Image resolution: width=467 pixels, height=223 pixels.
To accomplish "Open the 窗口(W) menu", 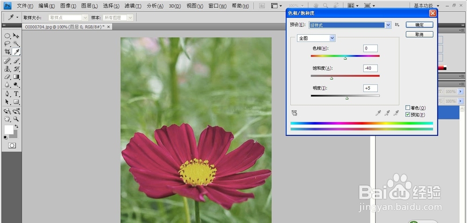I will click(x=218, y=6).
